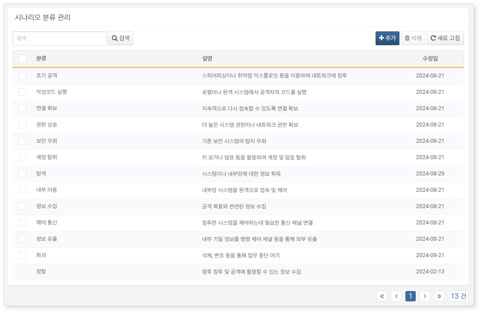The width and height of the screenshot is (481, 313).
Task: Check the box for 탐색 row
Action: click(x=23, y=174)
